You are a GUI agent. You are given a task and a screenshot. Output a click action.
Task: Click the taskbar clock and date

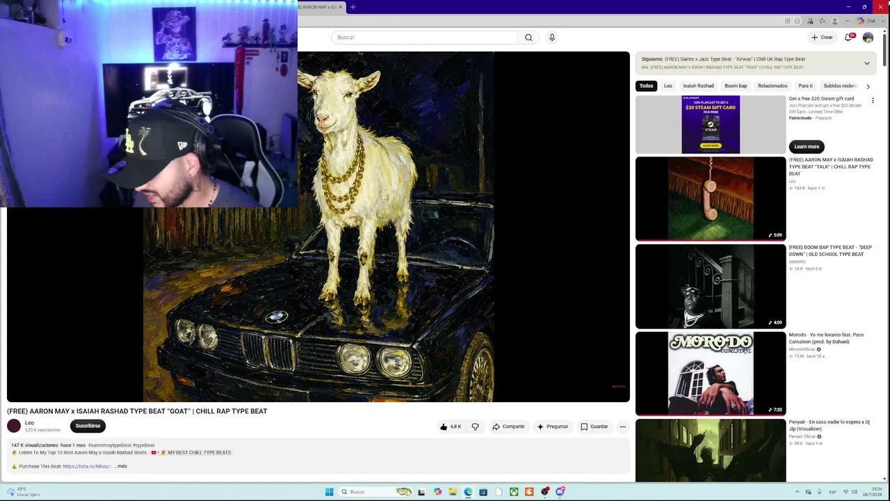click(873, 492)
